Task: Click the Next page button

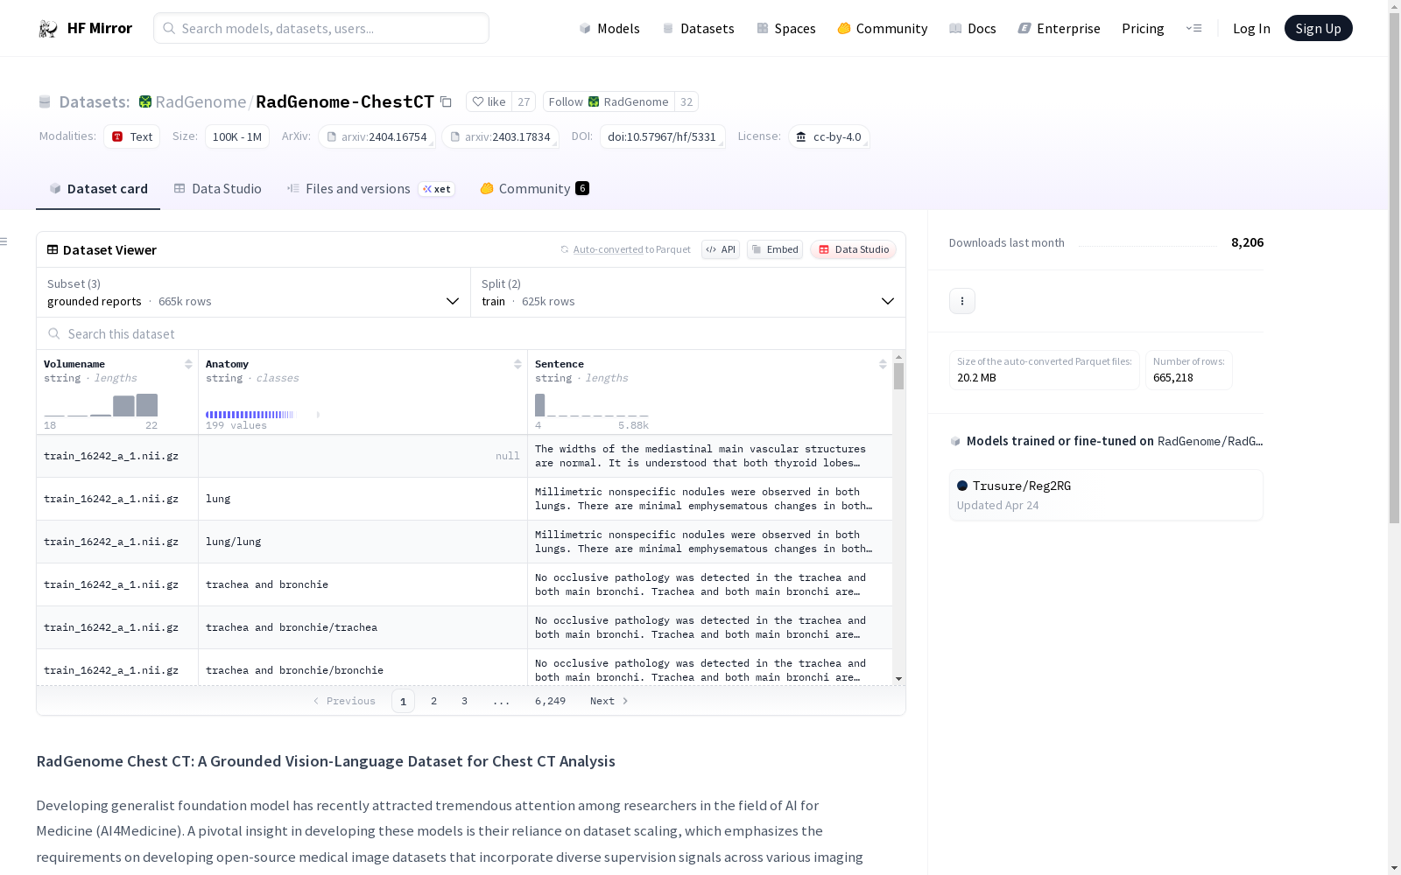Action: tap(609, 701)
